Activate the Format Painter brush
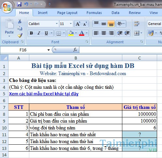Screen dimensions: 162x158 click(20, 35)
